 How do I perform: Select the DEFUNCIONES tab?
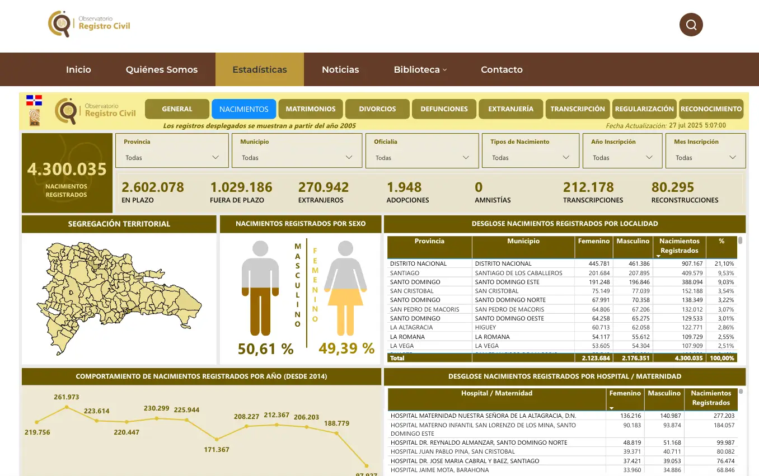tap(444, 109)
